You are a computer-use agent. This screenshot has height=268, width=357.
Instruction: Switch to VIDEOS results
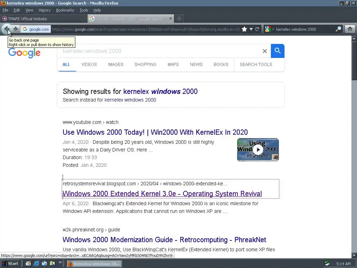89,65
